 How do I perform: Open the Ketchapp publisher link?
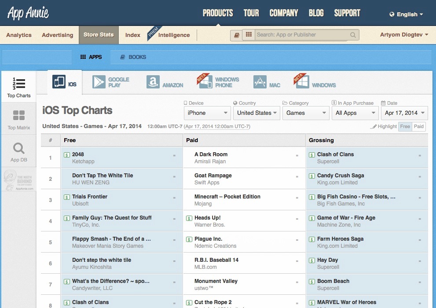click(x=83, y=161)
